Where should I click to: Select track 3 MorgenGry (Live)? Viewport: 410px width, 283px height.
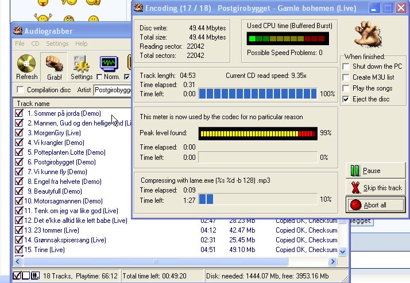[54, 133]
